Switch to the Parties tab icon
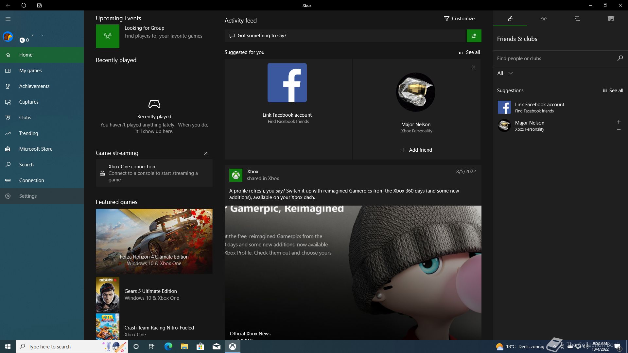628x353 pixels. tap(544, 19)
